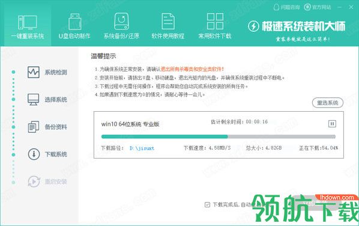
Task: Click the four-squares software download icon
Action: [215, 21]
